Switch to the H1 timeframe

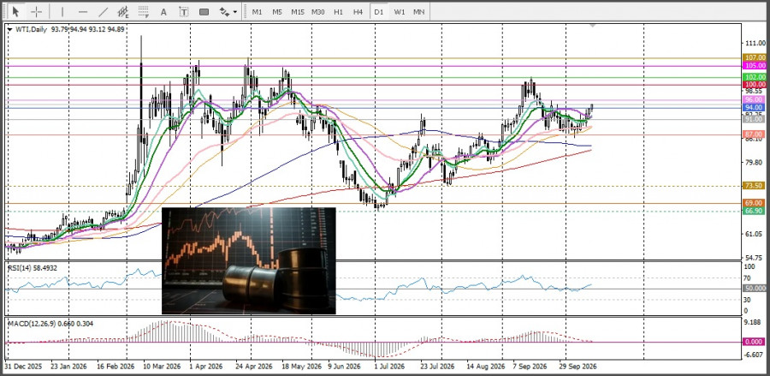(x=338, y=11)
